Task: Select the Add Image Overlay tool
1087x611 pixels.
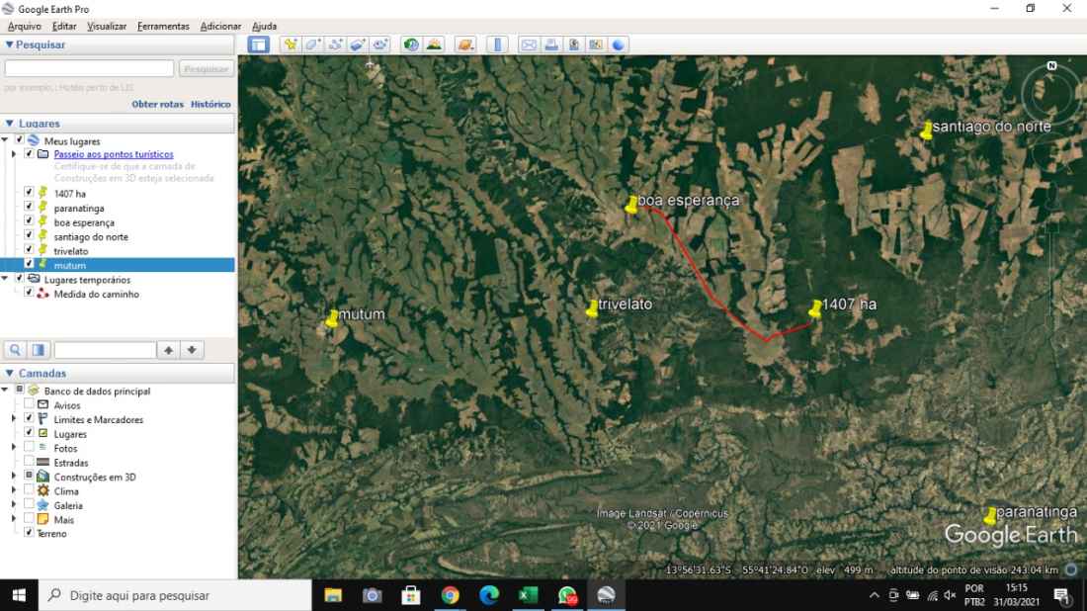Action: click(x=358, y=45)
